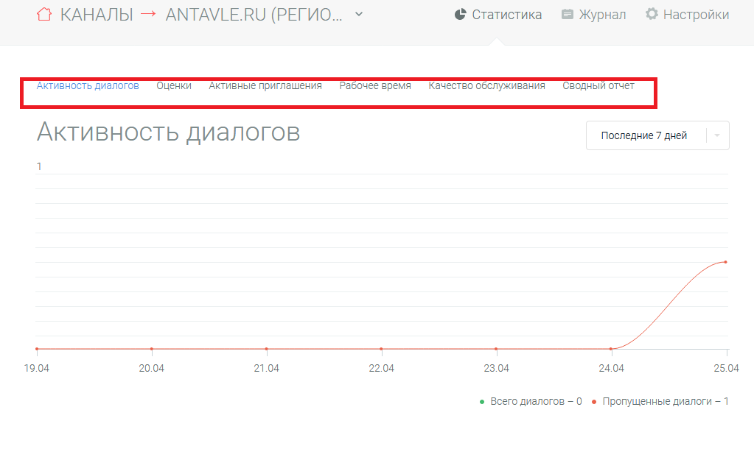Click the Настройки gear icon
Screen dimensions: 754x460
click(x=652, y=14)
